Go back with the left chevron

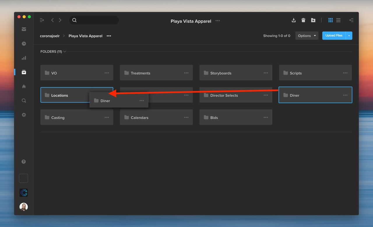click(52, 20)
